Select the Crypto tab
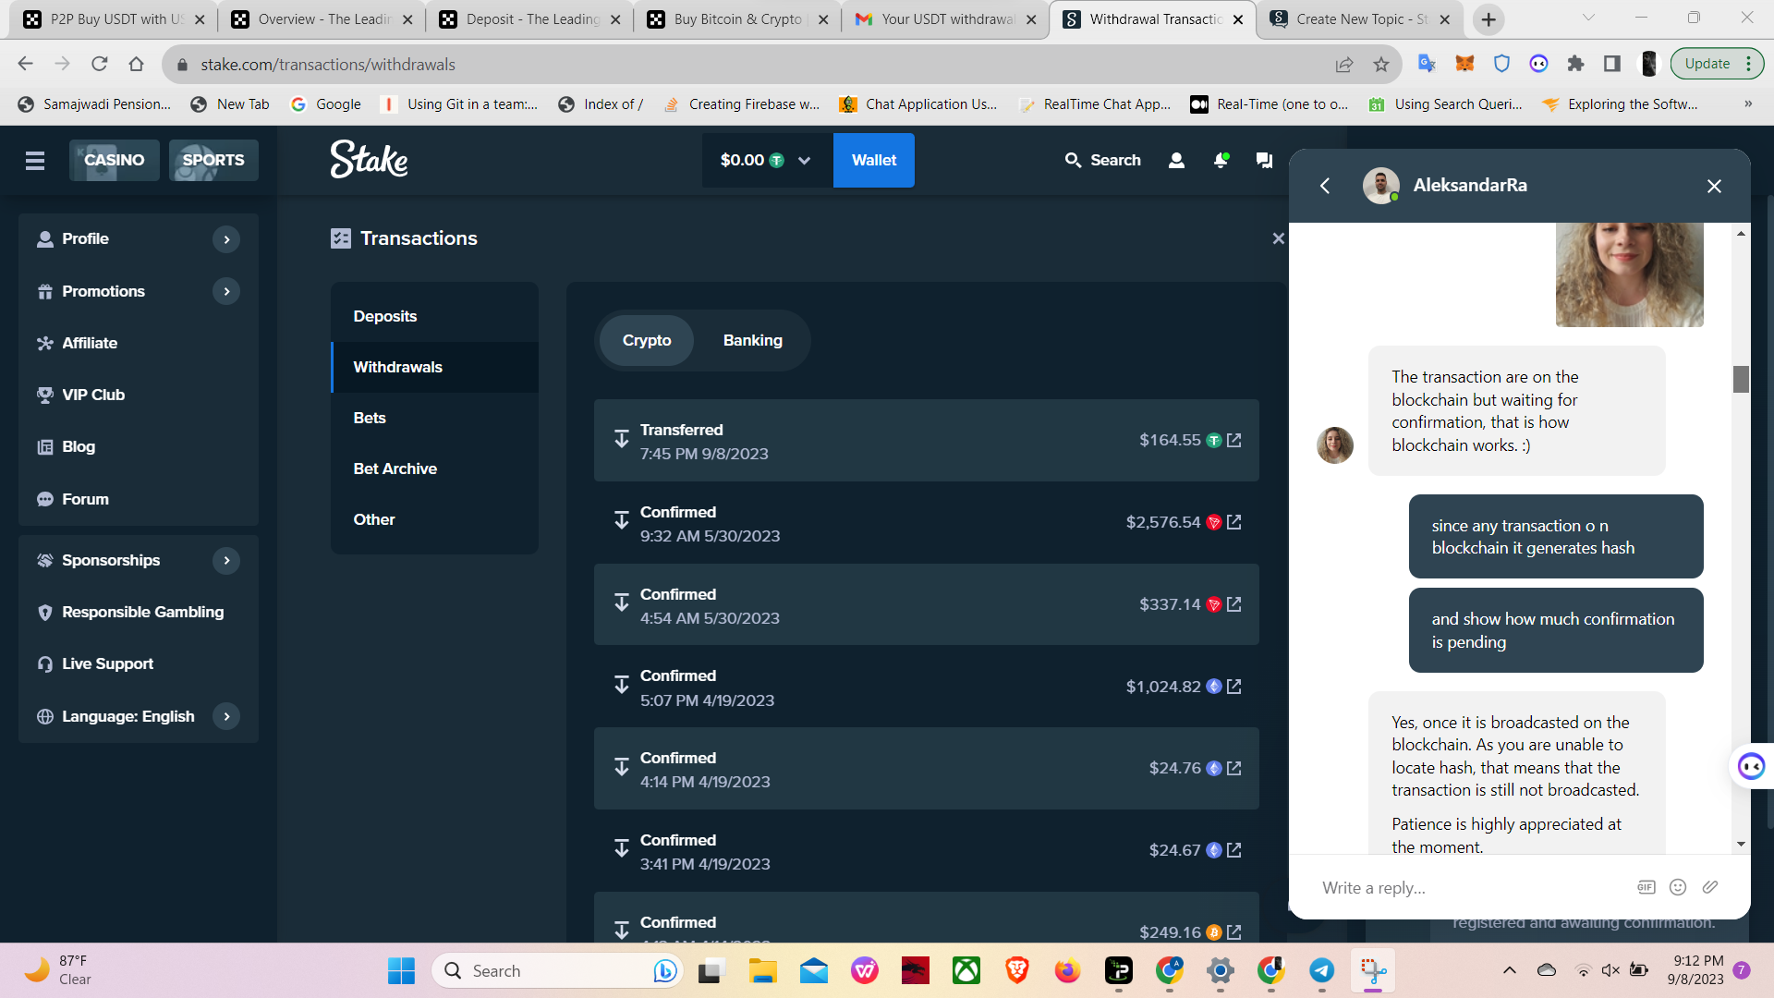1774x998 pixels. [x=647, y=340]
